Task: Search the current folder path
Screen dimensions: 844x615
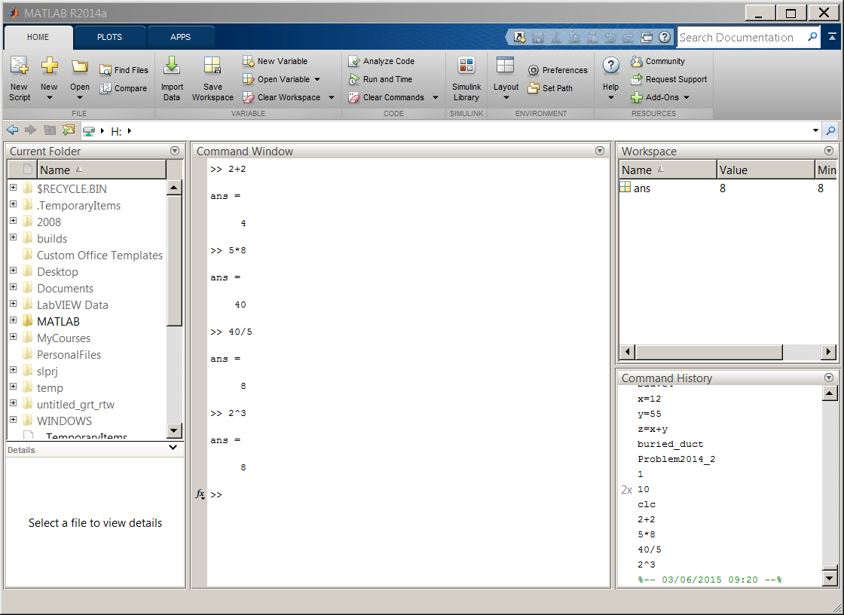Action: point(831,130)
